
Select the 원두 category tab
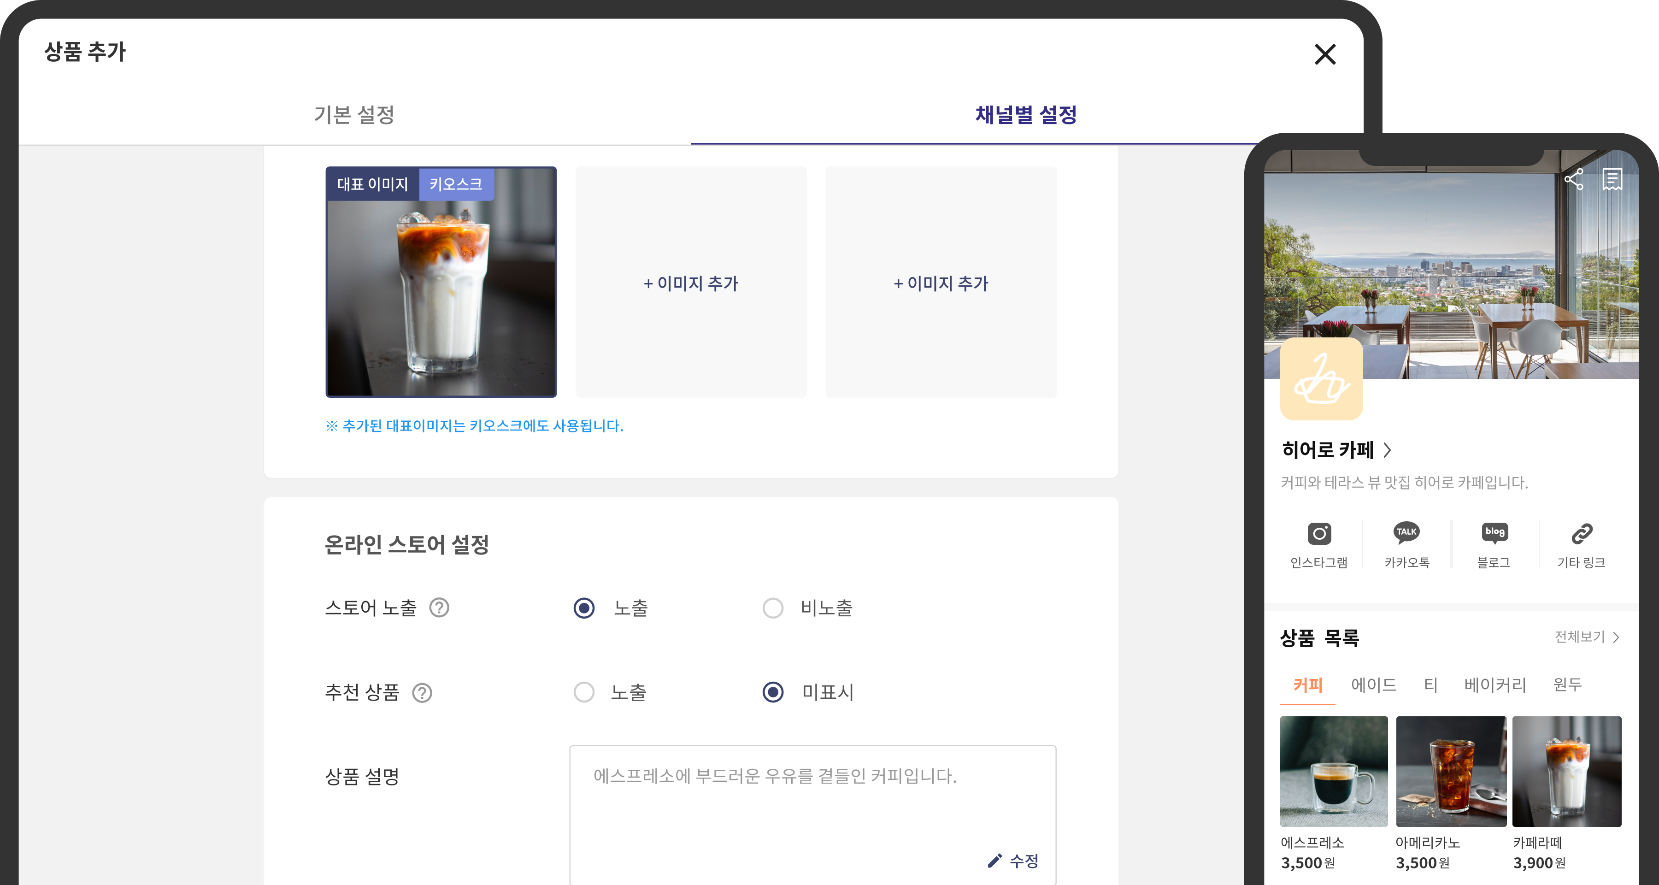tap(1567, 684)
